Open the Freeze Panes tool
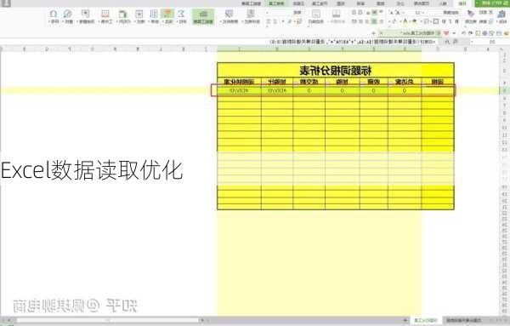The height and width of the screenshot is (326, 510). tap(86, 16)
